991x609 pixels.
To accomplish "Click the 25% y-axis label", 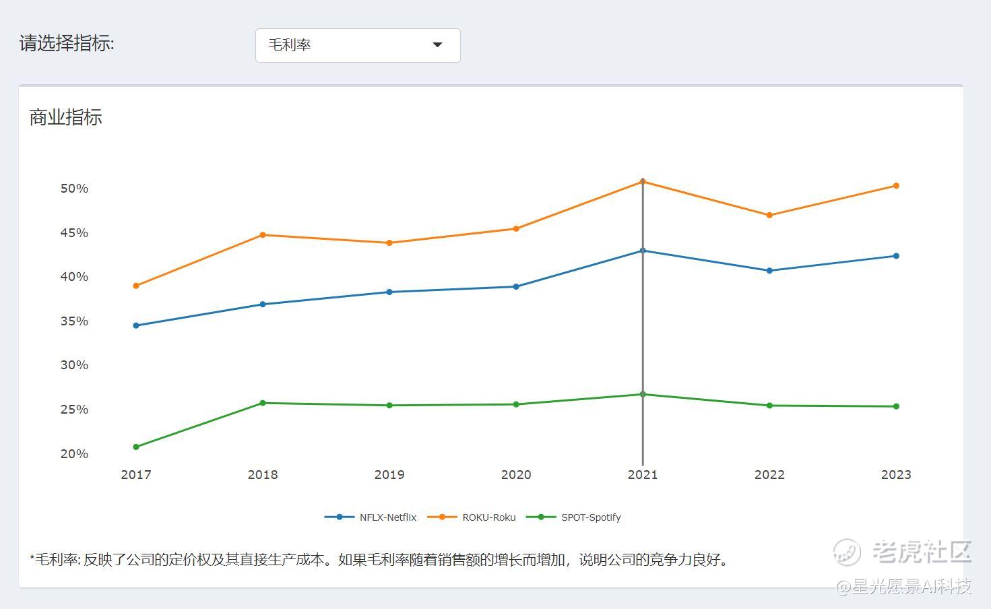I will click(x=74, y=410).
